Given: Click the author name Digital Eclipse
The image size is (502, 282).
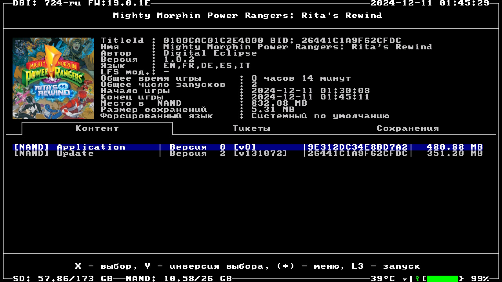Looking at the screenshot, I should coord(210,53).
